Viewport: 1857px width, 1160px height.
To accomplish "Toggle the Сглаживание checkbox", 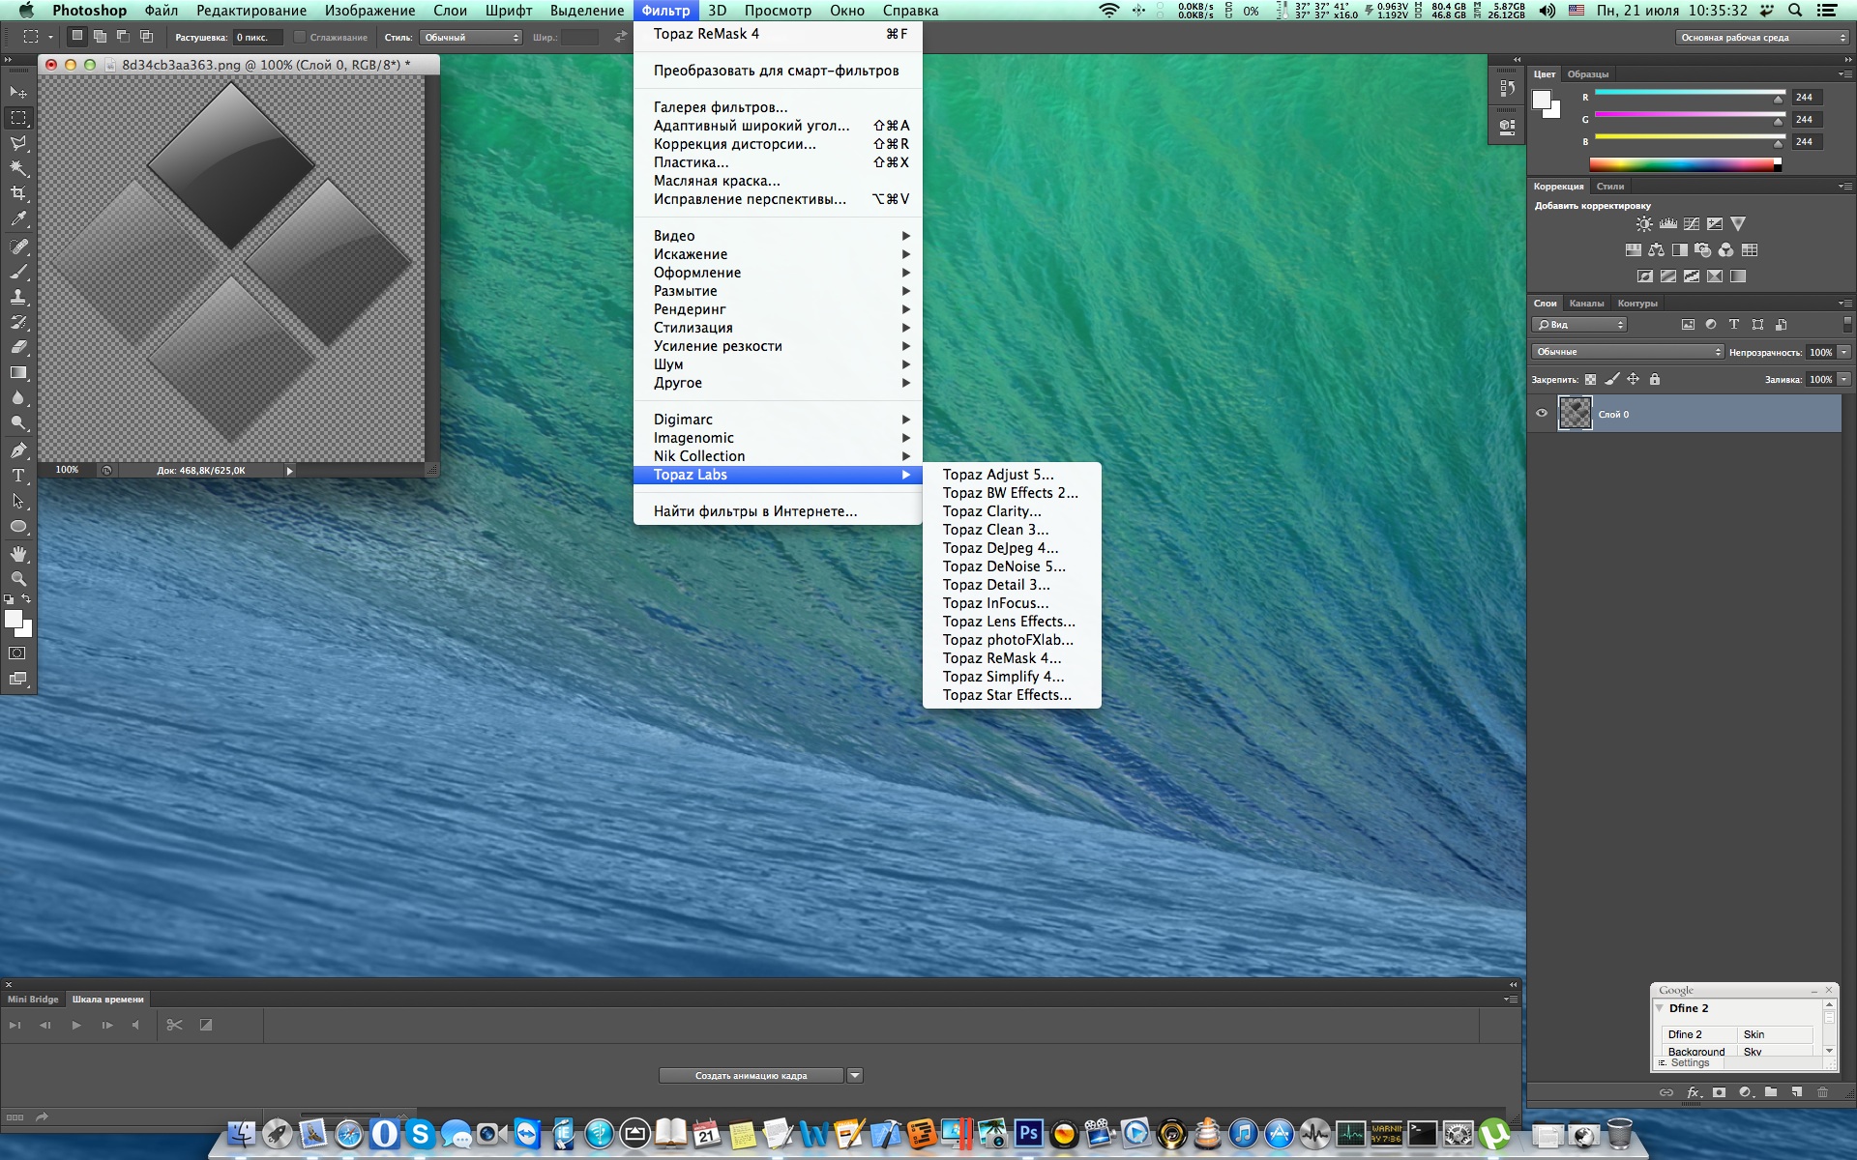I will pyautogui.click(x=300, y=38).
